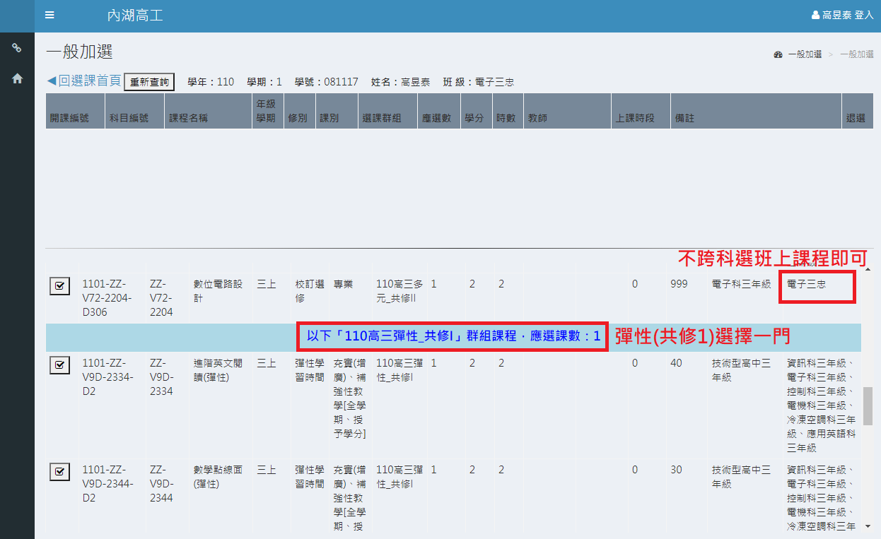Click the link icon in the sidebar
The image size is (881, 539).
[17, 48]
